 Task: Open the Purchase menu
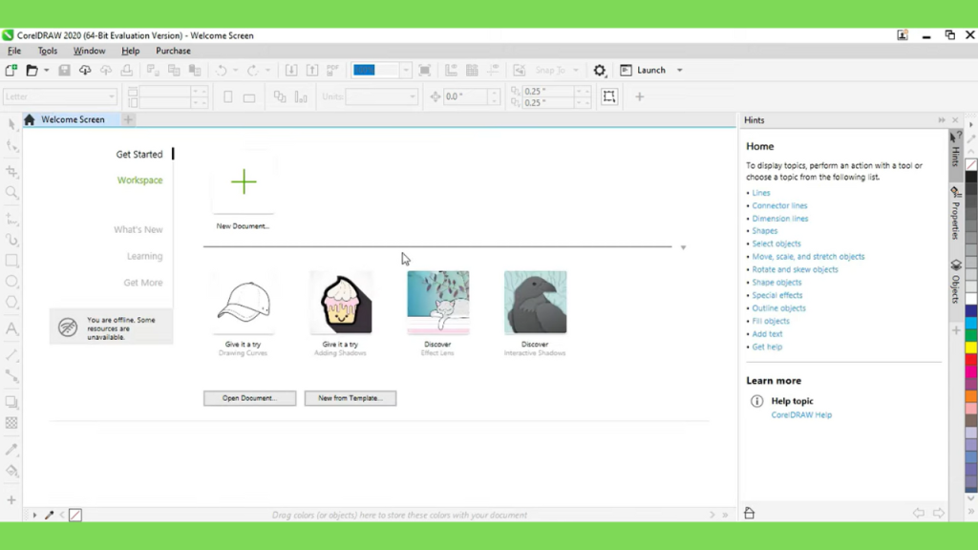(x=174, y=51)
